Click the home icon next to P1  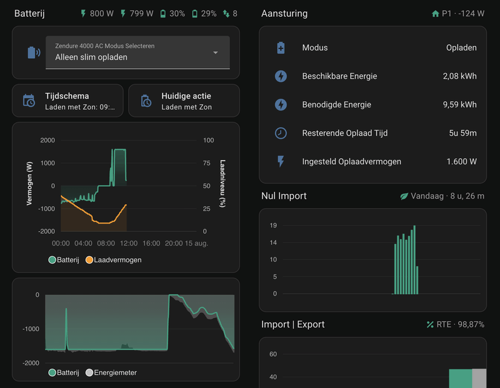pos(435,14)
